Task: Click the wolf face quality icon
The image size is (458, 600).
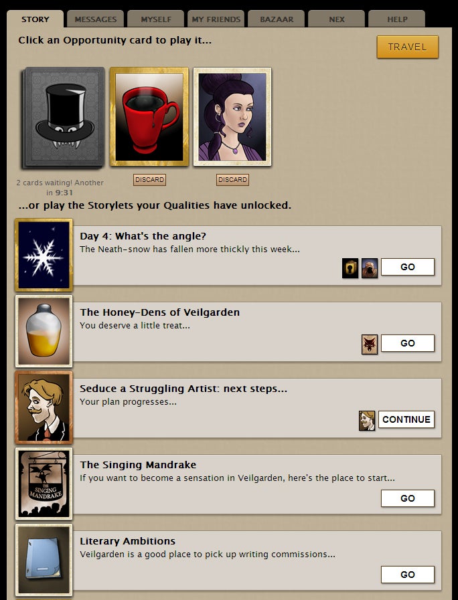Action: click(x=370, y=344)
